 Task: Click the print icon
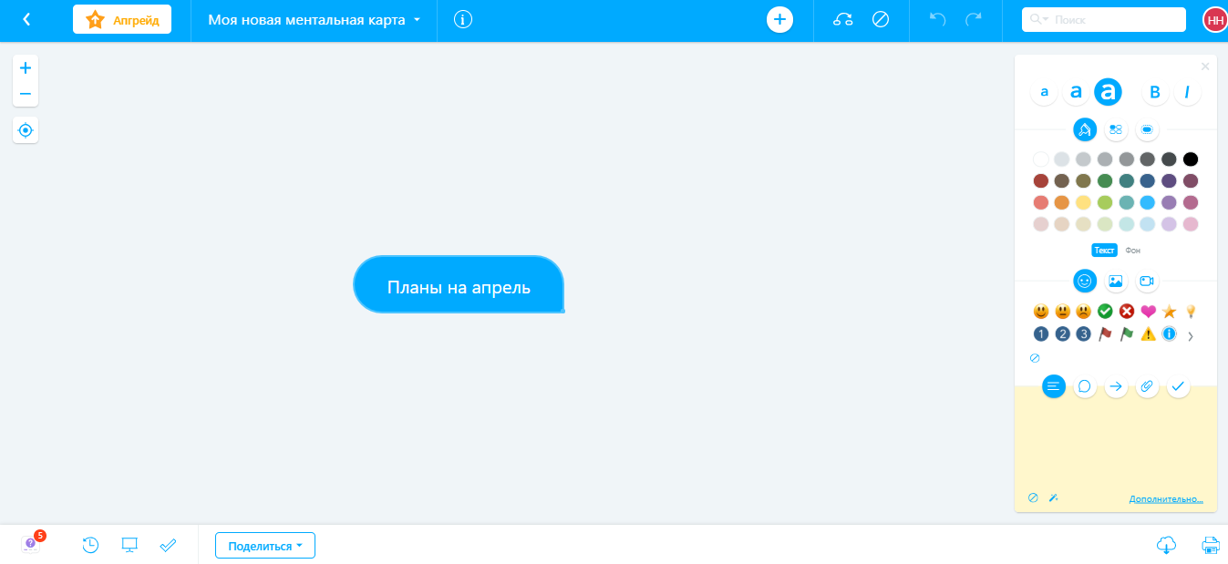[x=1210, y=545]
